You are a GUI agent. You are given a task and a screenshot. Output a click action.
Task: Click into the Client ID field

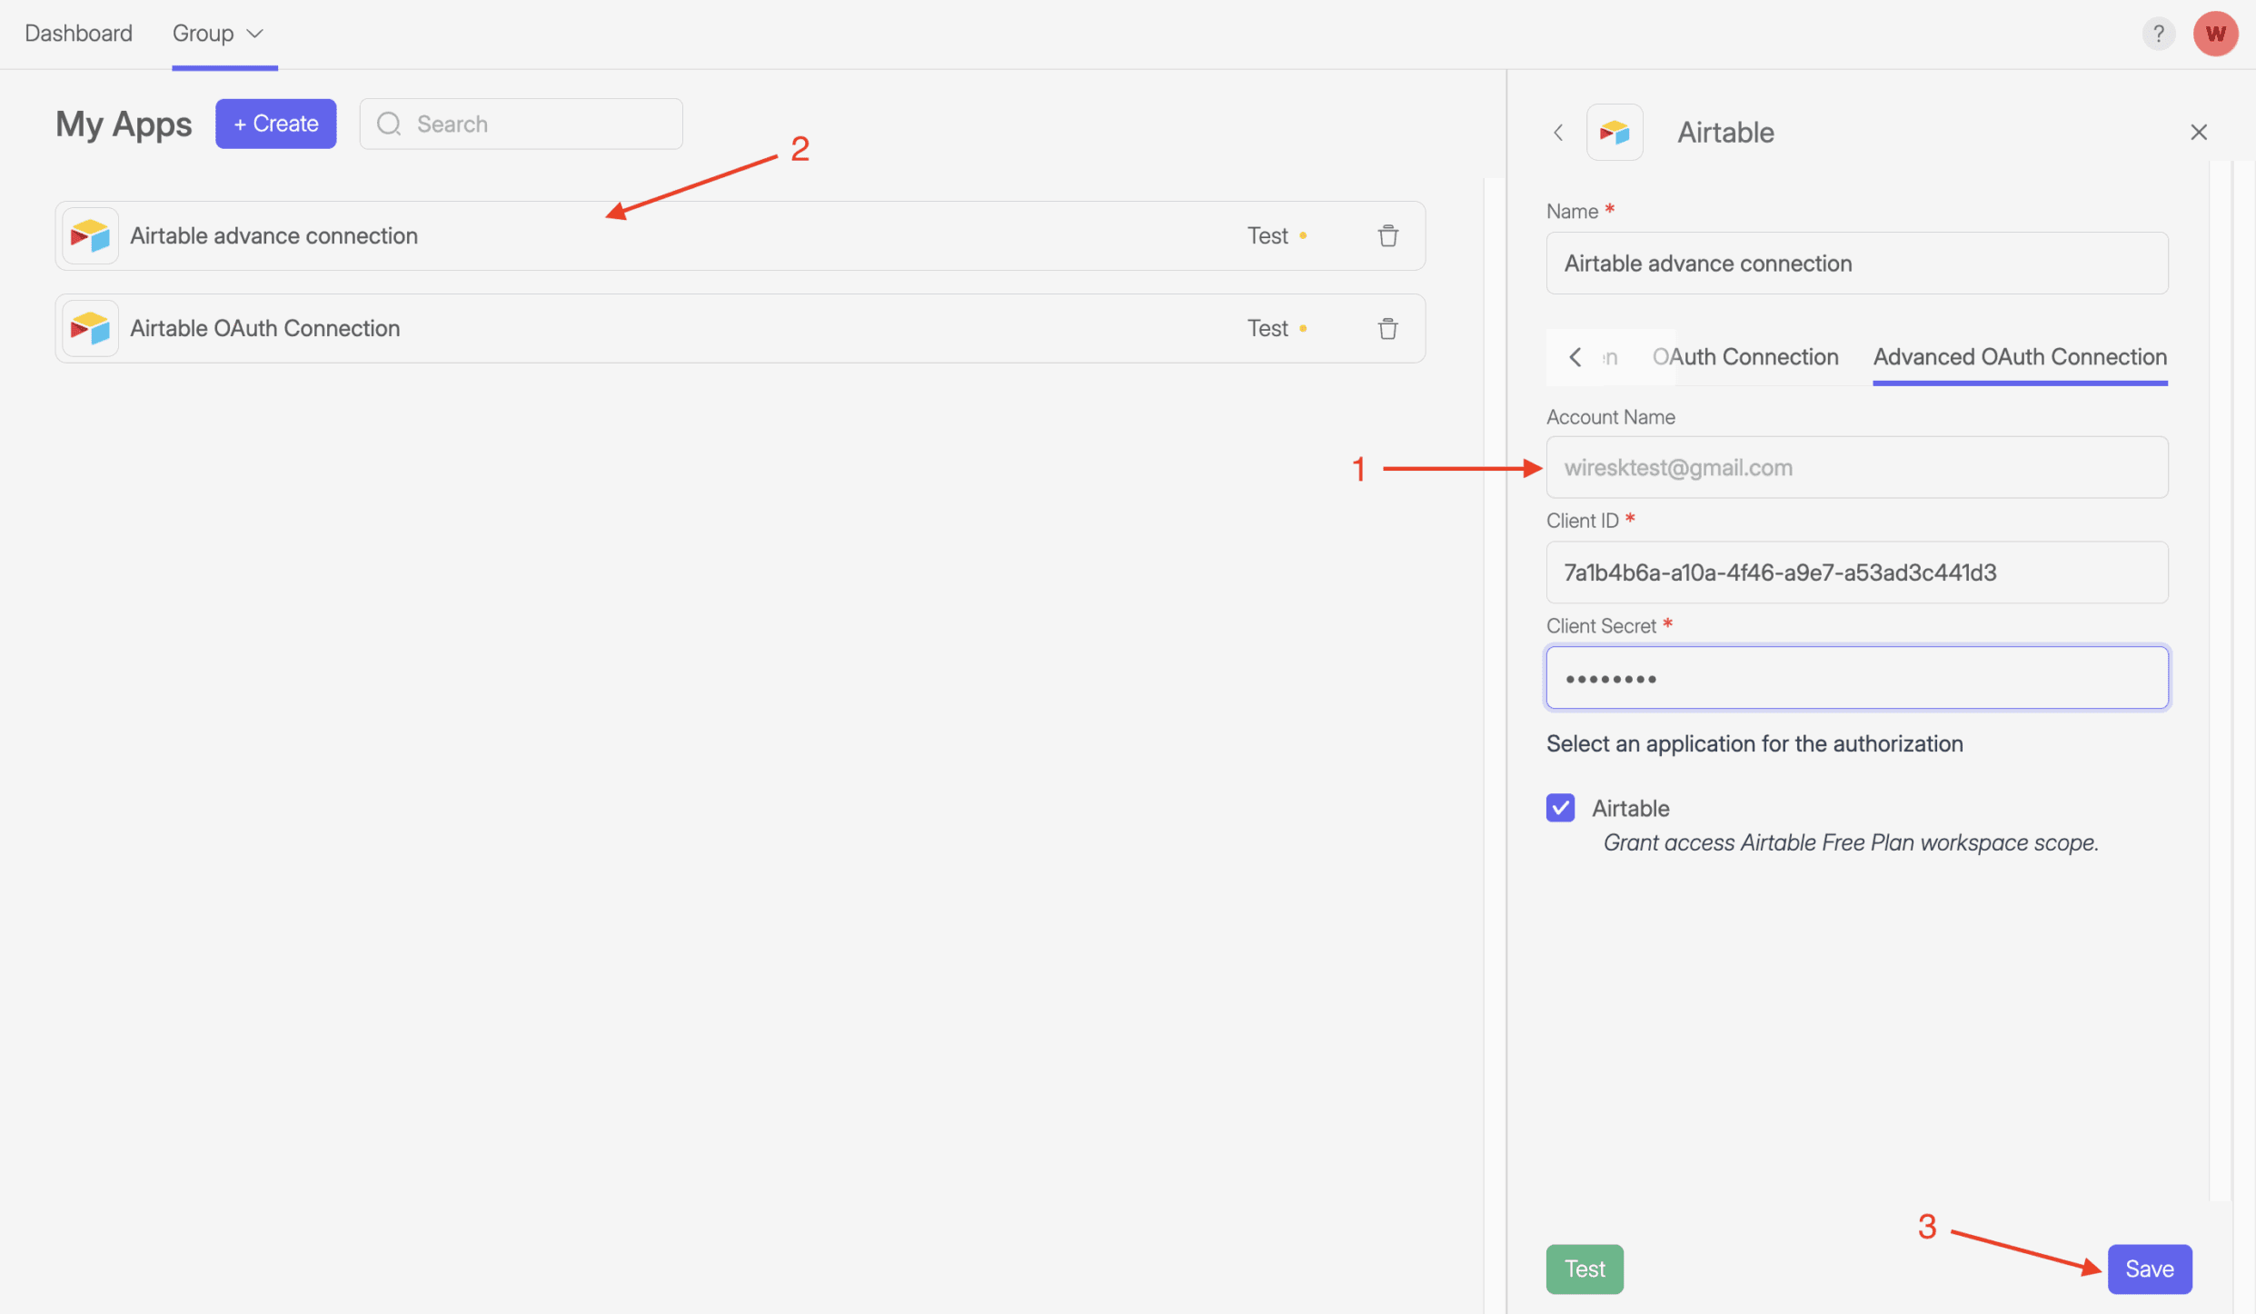tap(1856, 572)
